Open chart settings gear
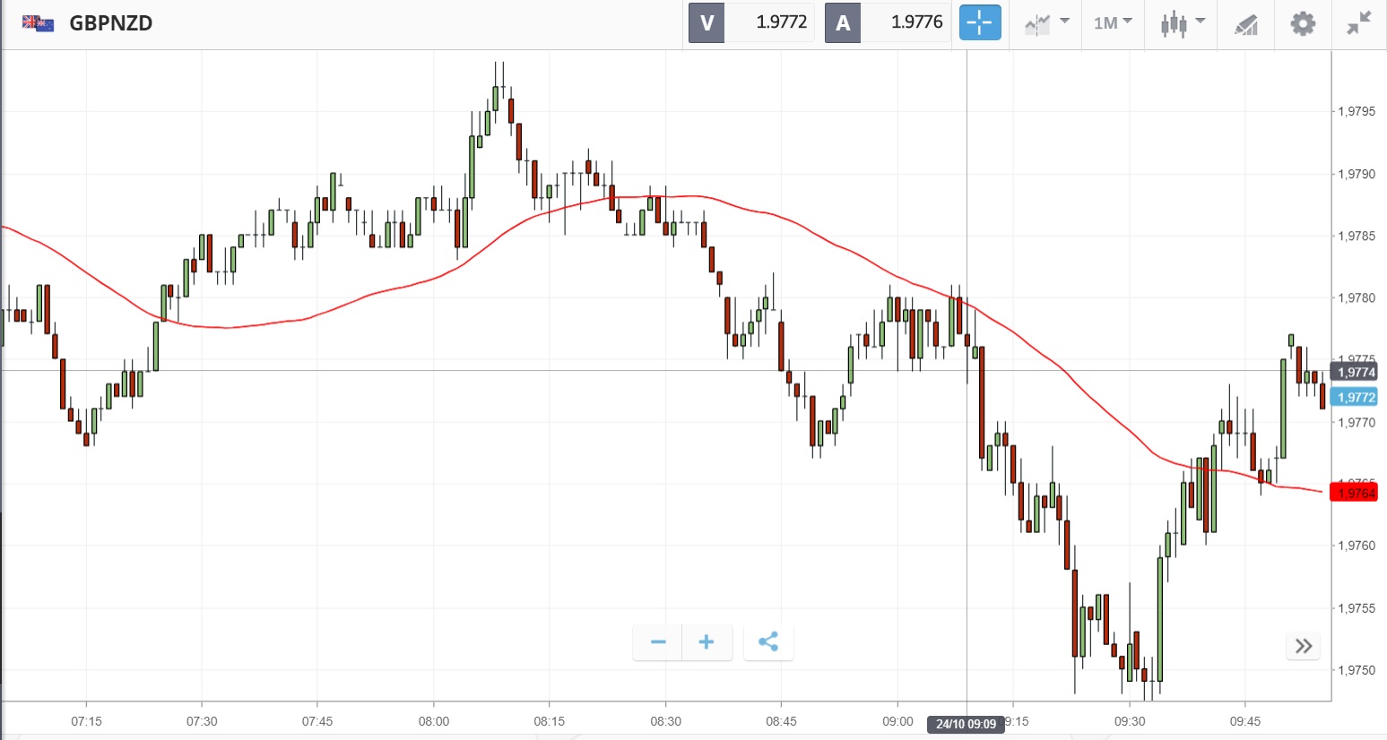The image size is (1387, 740). tap(1303, 23)
